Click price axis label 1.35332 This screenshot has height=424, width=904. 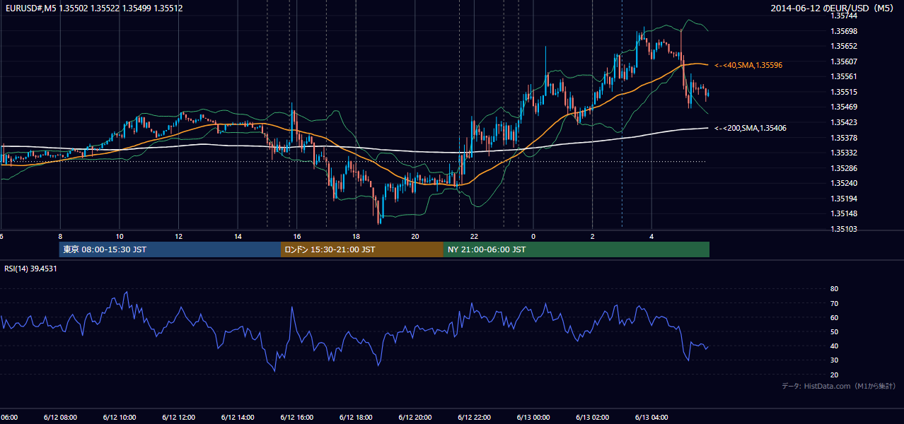click(844, 153)
